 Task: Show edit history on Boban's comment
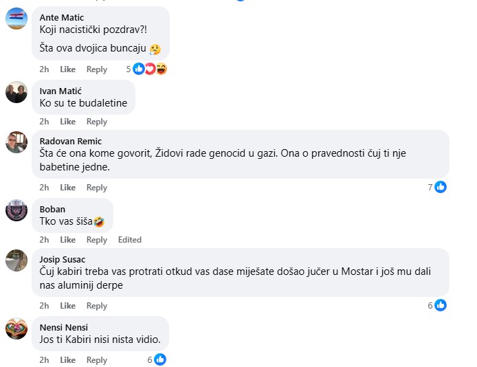tap(129, 240)
